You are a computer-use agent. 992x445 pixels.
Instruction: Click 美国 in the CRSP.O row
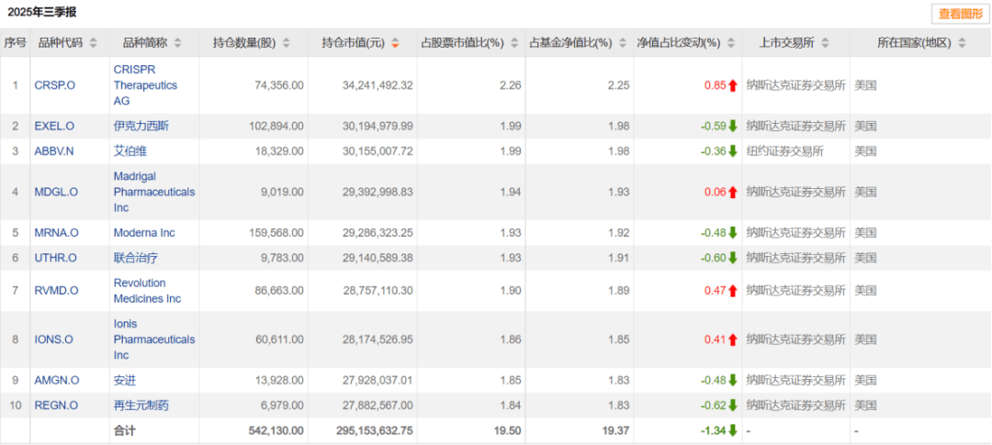[x=865, y=85]
